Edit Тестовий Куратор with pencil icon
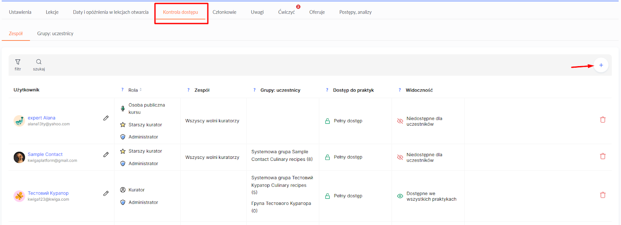The height and width of the screenshot is (225, 621). (x=106, y=193)
